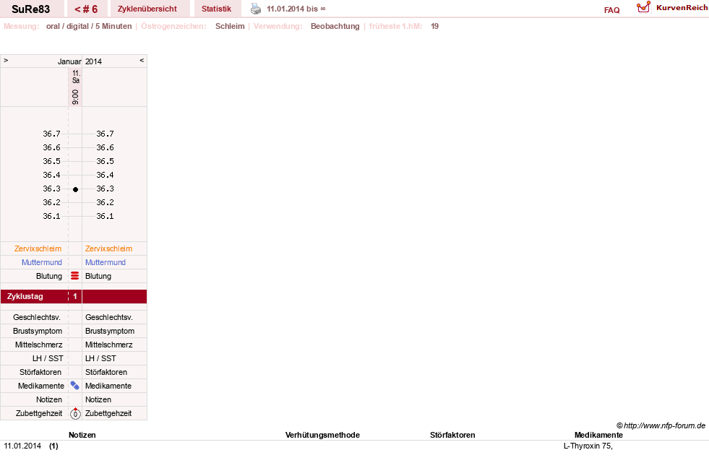
Task: Click the left Muttermund label
Action: click(42, 262)
